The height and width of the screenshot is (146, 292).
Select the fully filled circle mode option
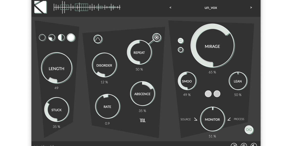[x=71, y=38]
